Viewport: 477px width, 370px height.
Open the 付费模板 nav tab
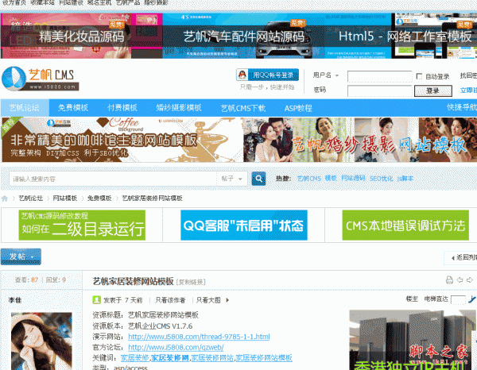(122, 107)
